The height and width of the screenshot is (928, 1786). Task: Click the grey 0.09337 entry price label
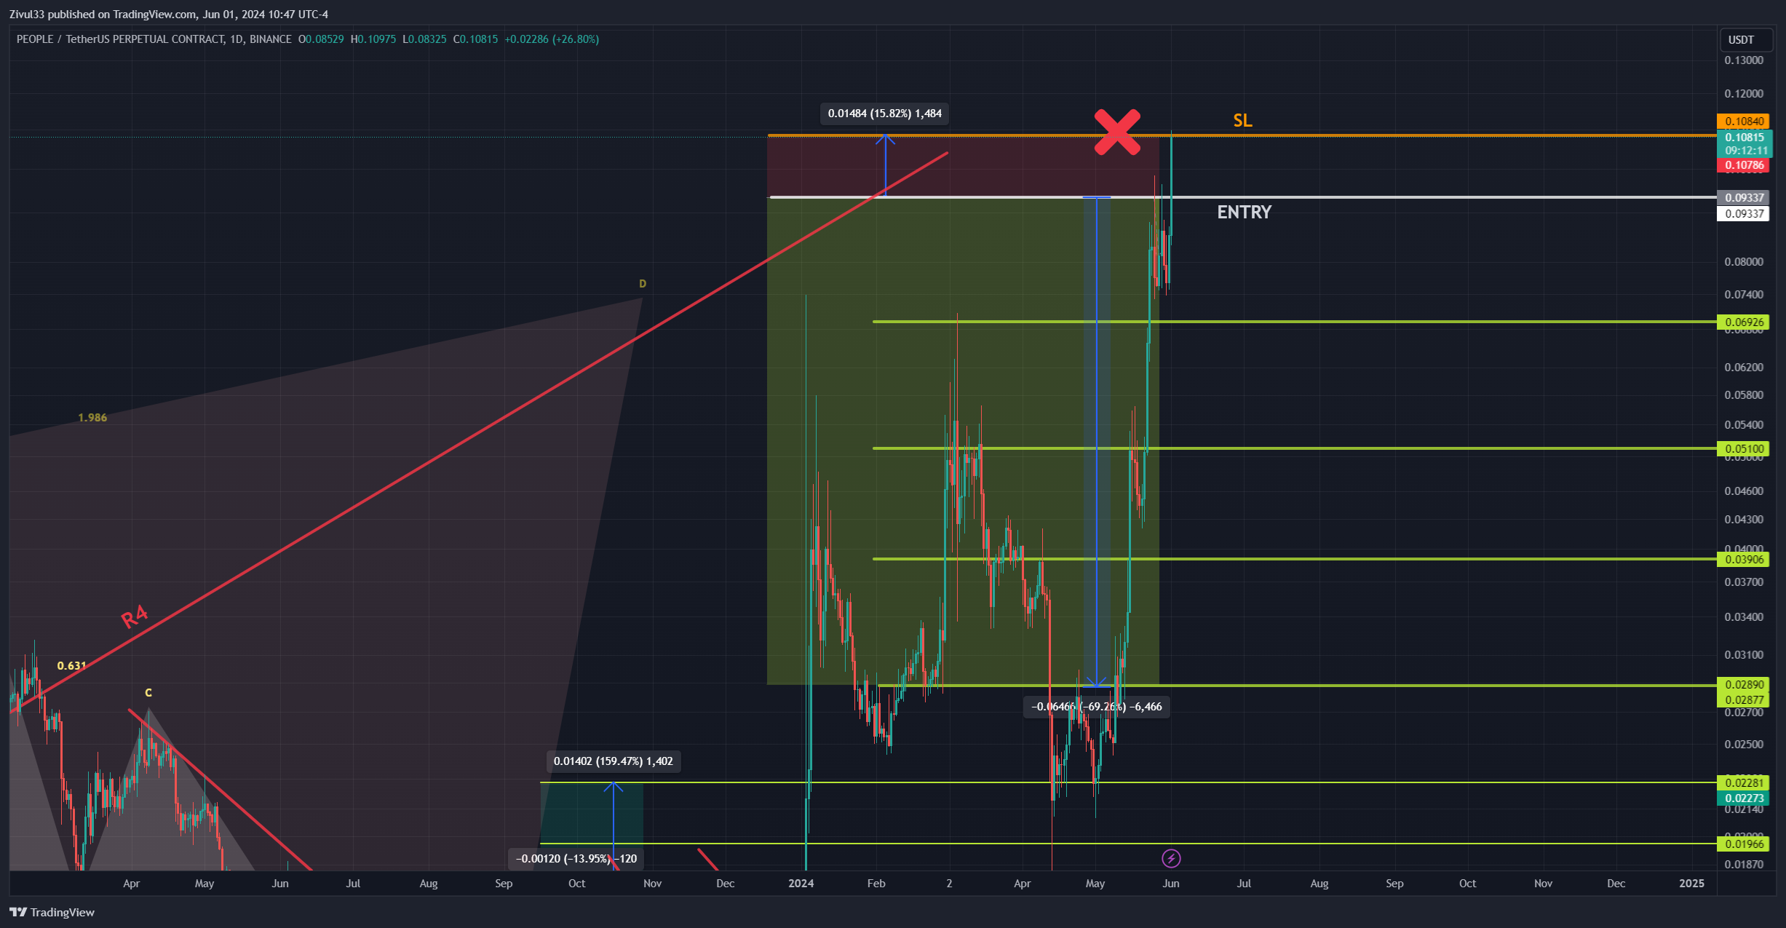1744,197
